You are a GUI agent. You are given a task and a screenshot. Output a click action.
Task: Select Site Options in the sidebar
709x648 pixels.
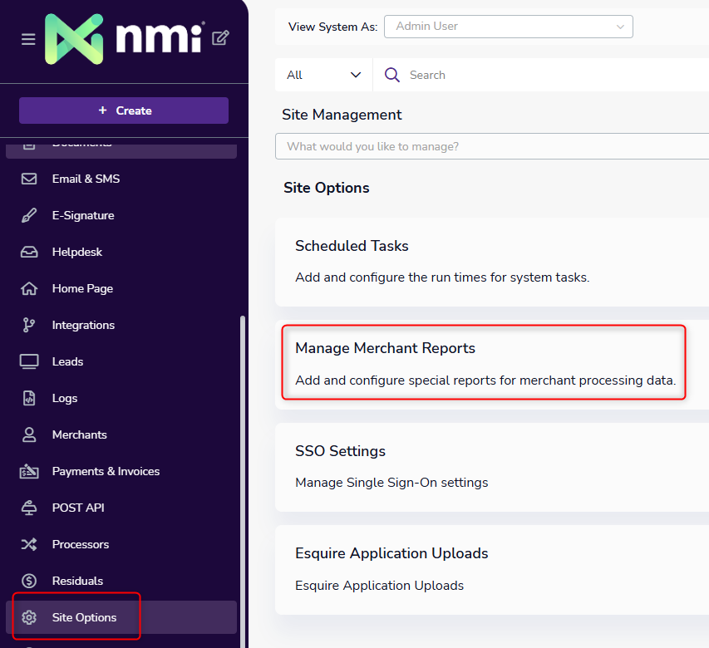[84, 617]
